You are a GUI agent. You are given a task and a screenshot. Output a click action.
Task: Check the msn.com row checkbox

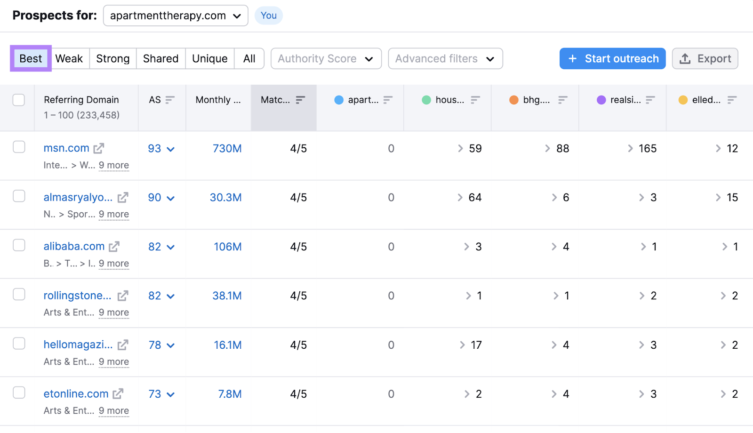pyautogui.click(x=19, y=147)
